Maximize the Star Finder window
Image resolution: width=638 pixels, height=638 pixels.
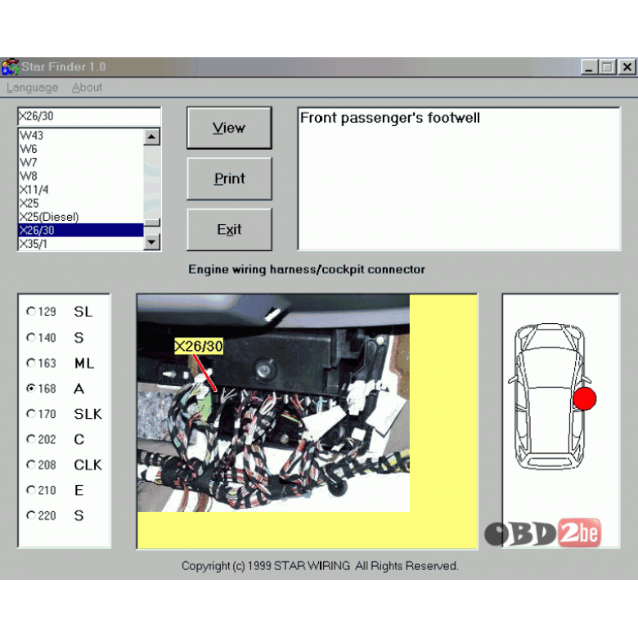608,67
